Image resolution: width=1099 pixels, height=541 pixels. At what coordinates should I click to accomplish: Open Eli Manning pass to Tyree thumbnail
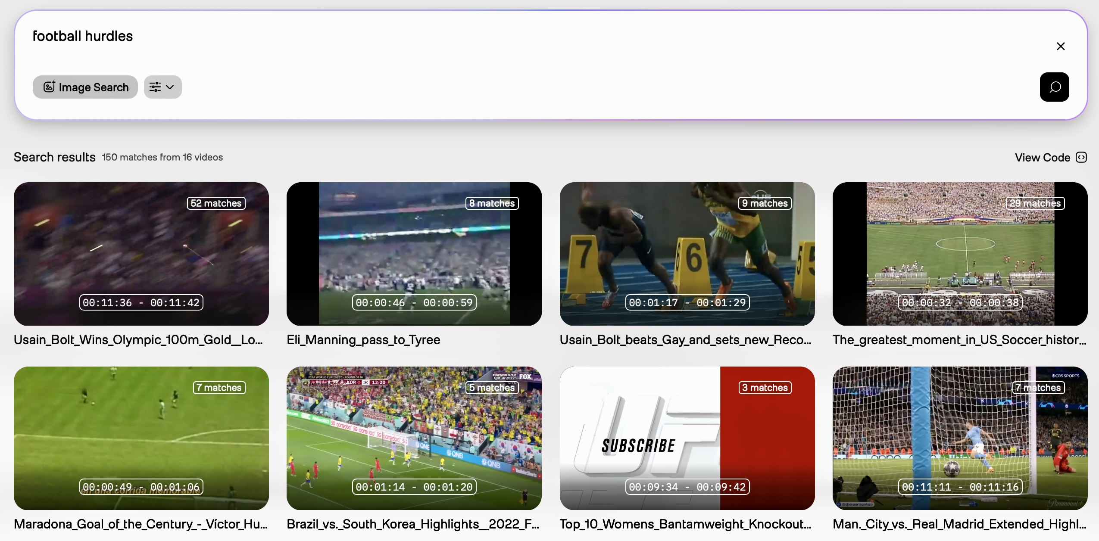pos(414,254)
